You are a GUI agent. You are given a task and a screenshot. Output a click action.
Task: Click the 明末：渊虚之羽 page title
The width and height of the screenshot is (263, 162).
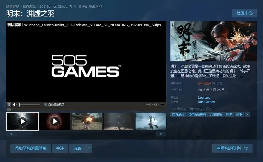30,13
